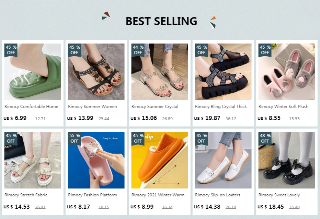The width and height of the screenshot is (320, 219).
Task: Click the pink platform slipper thumbnail
Action: [x=96, y=160]
